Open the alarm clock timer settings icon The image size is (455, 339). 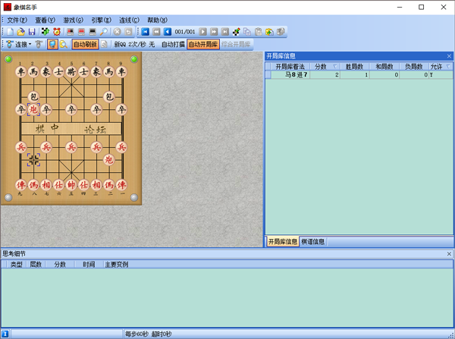pyautogui.click(x=57, y=32)
